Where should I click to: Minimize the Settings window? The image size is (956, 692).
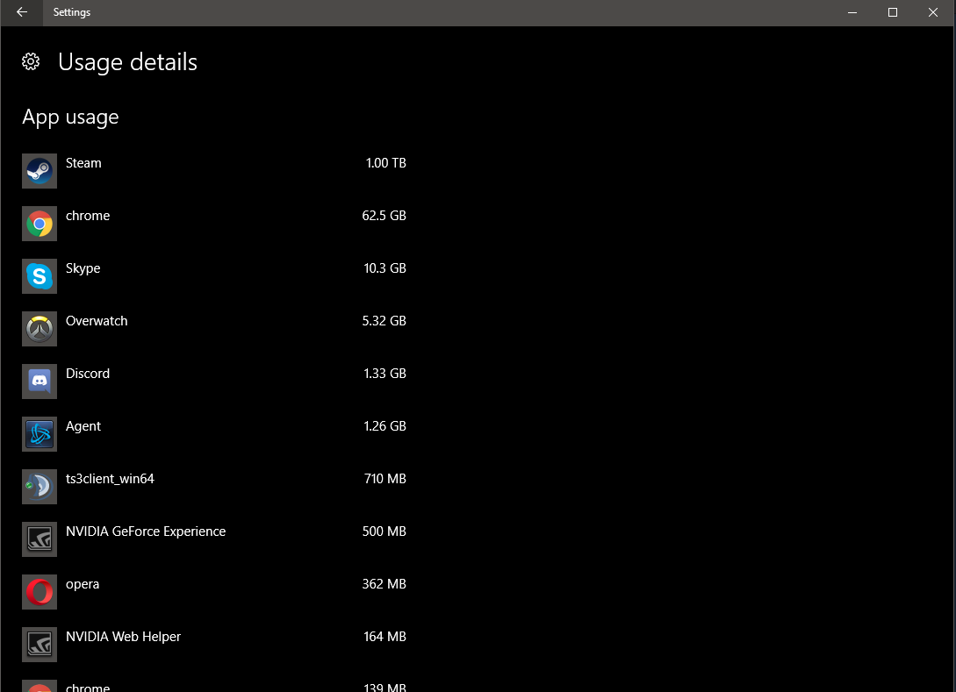coord(852,12)
